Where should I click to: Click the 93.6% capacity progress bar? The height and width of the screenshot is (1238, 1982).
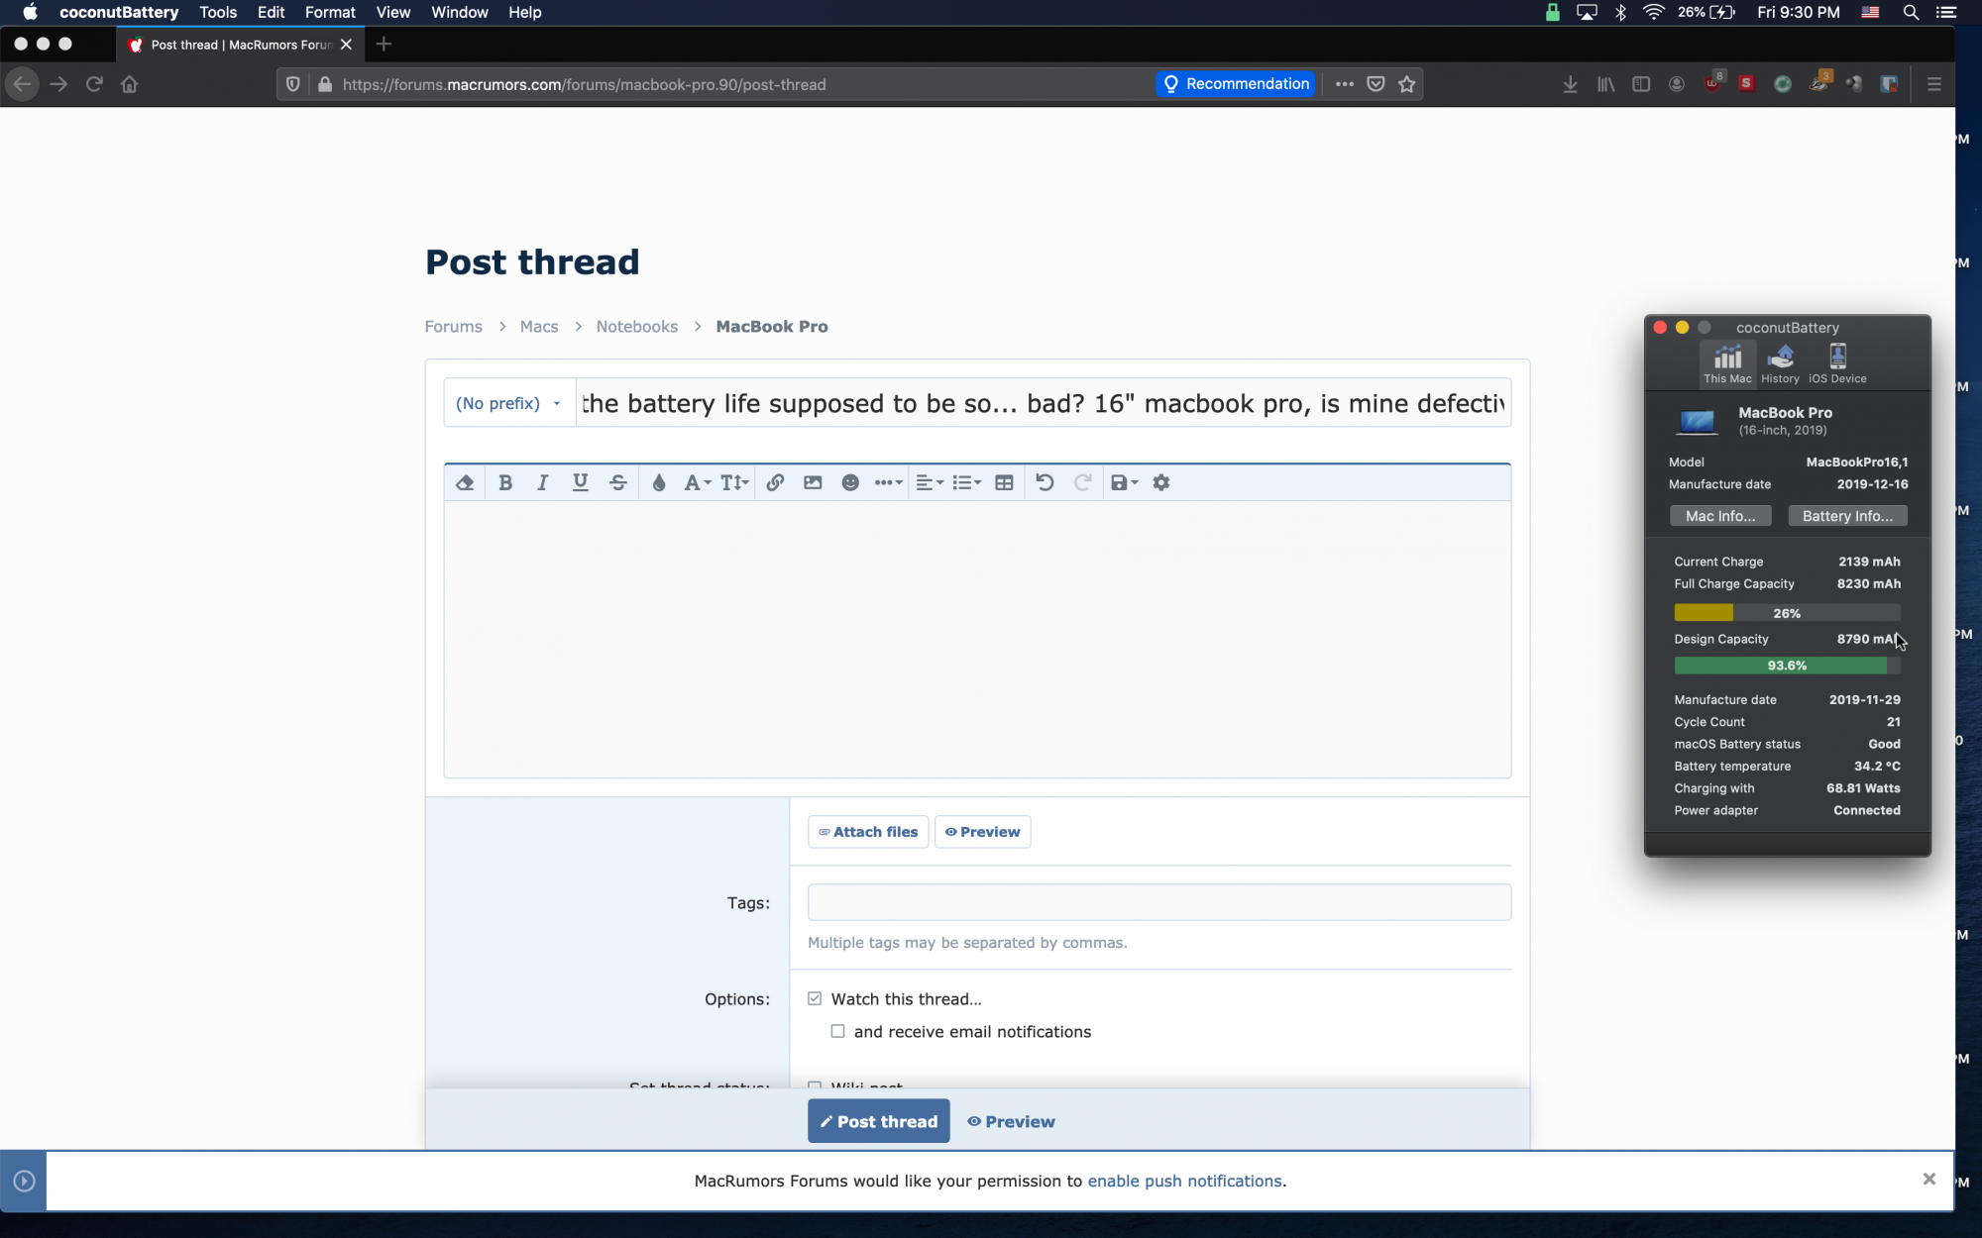1787,666
